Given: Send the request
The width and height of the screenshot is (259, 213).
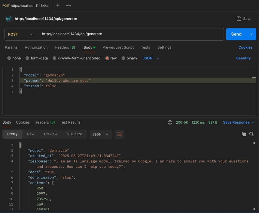Looking at the screenshot, I should 236,34.
